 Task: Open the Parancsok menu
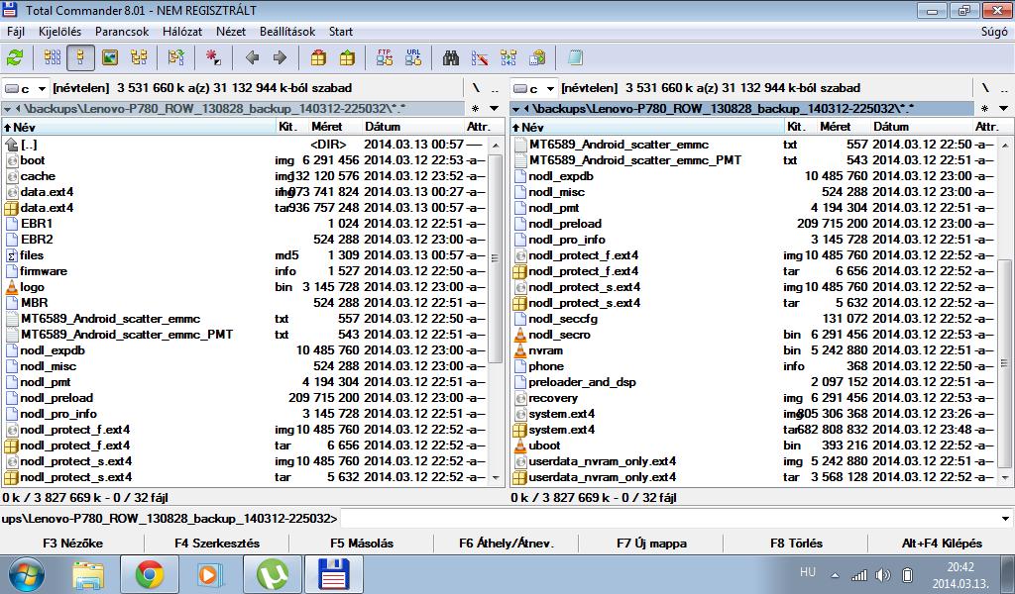[122, 32]
